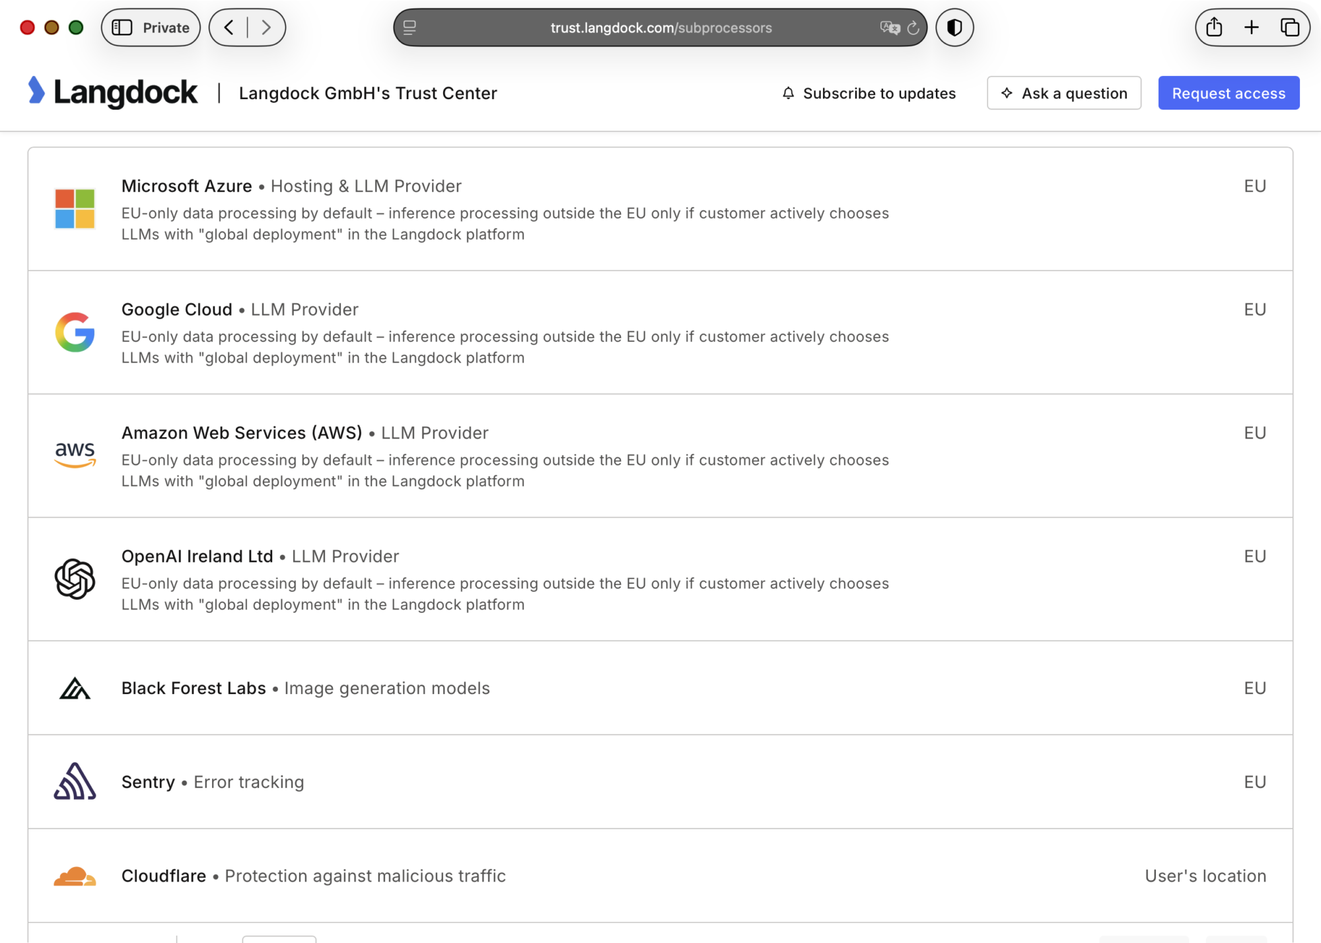Click the Sentry logo
1321x943 pixels.
coord(75,781)
